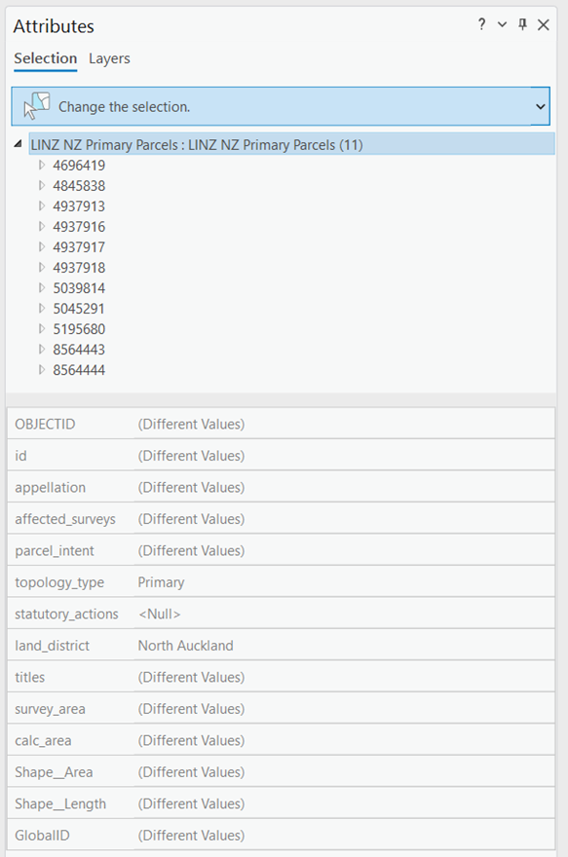
Task: Select parcel 5195680 in the selection list
Action: [82, 329]
